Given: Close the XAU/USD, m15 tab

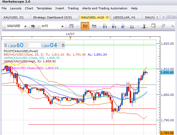Looking at the screenshot, I should coord(107,17).
